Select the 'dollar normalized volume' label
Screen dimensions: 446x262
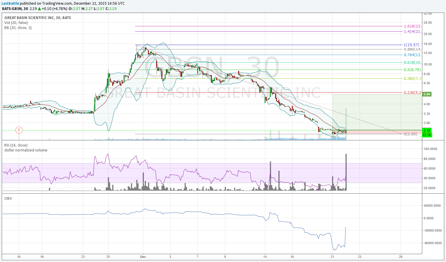[x=26, y=150]
